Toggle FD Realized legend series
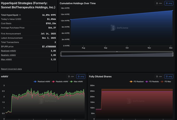177x120 pixels. click(136, 81)
